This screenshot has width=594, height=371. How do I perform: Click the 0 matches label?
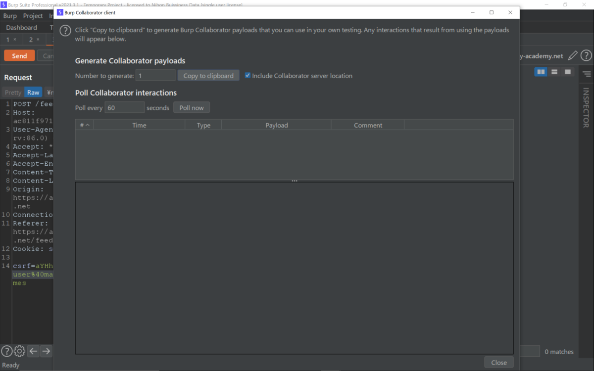click(559, 352)
